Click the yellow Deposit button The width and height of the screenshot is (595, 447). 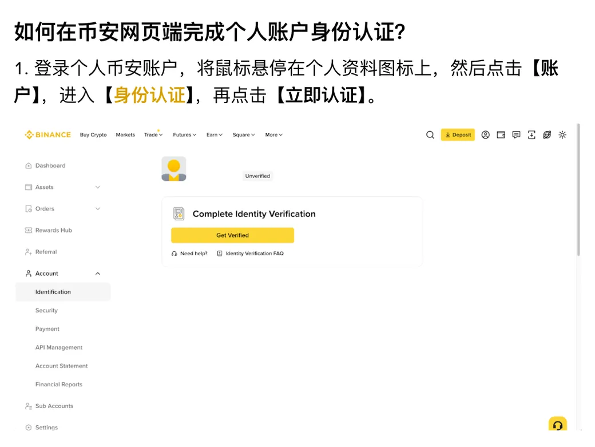(458, 135)
